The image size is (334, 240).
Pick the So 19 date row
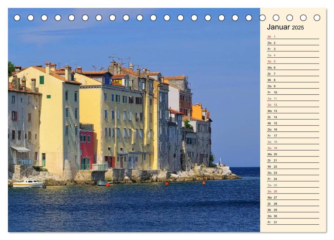[293, 148]
